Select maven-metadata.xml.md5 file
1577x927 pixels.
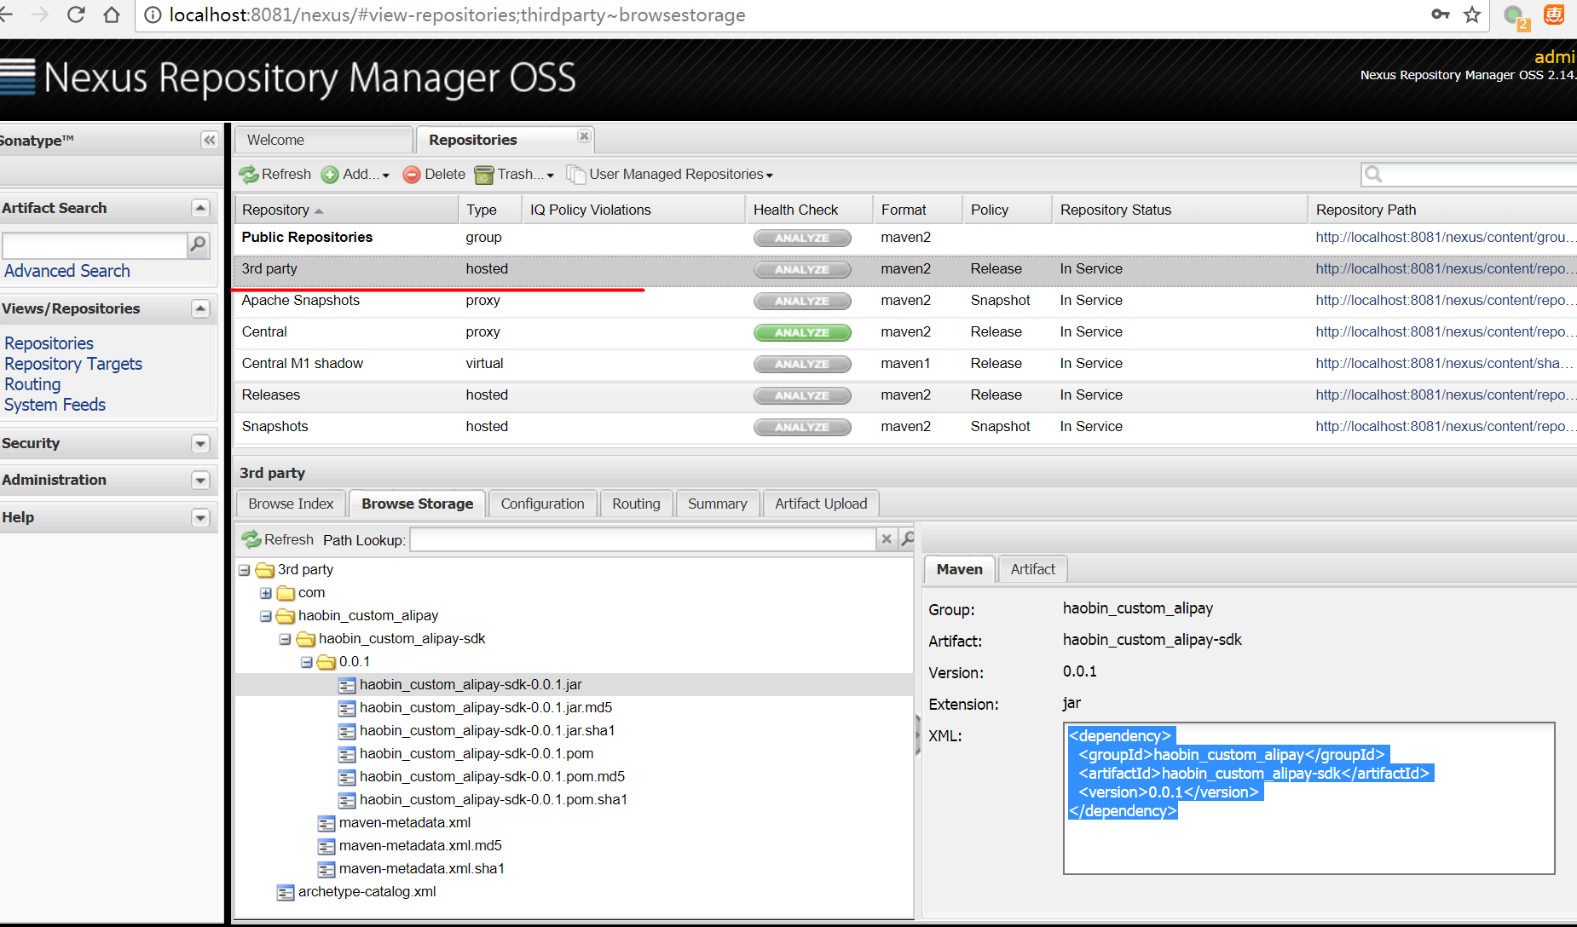[x=420, y=846]
